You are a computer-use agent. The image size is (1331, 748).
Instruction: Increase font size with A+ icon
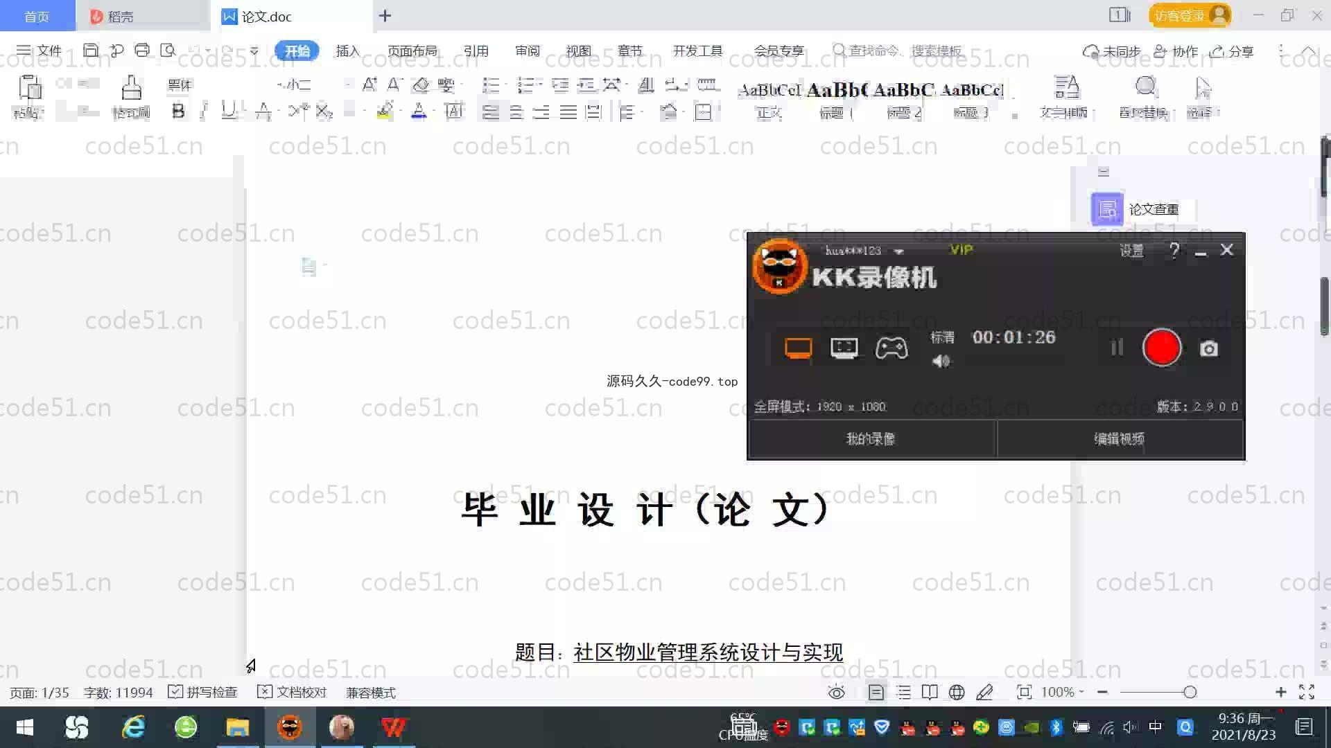coord(369,84)
